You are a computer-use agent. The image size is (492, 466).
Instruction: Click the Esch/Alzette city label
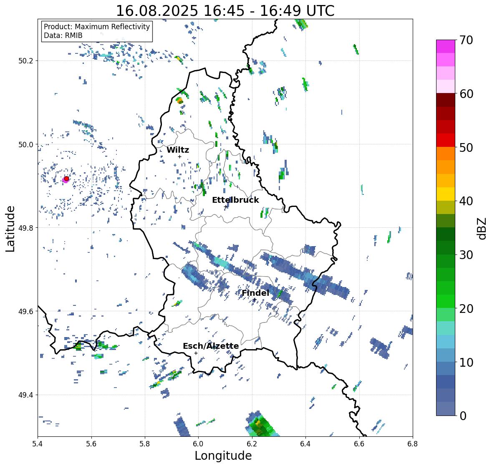pyautogui.click(x=211, y=346)
